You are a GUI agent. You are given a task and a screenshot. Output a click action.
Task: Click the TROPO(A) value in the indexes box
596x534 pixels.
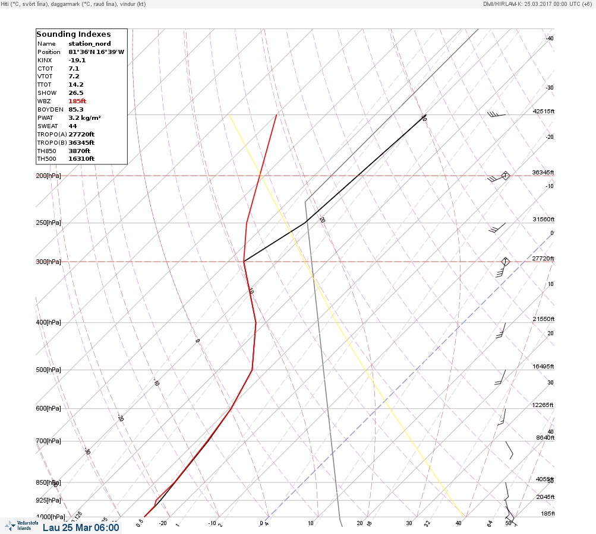pos(81,134)
